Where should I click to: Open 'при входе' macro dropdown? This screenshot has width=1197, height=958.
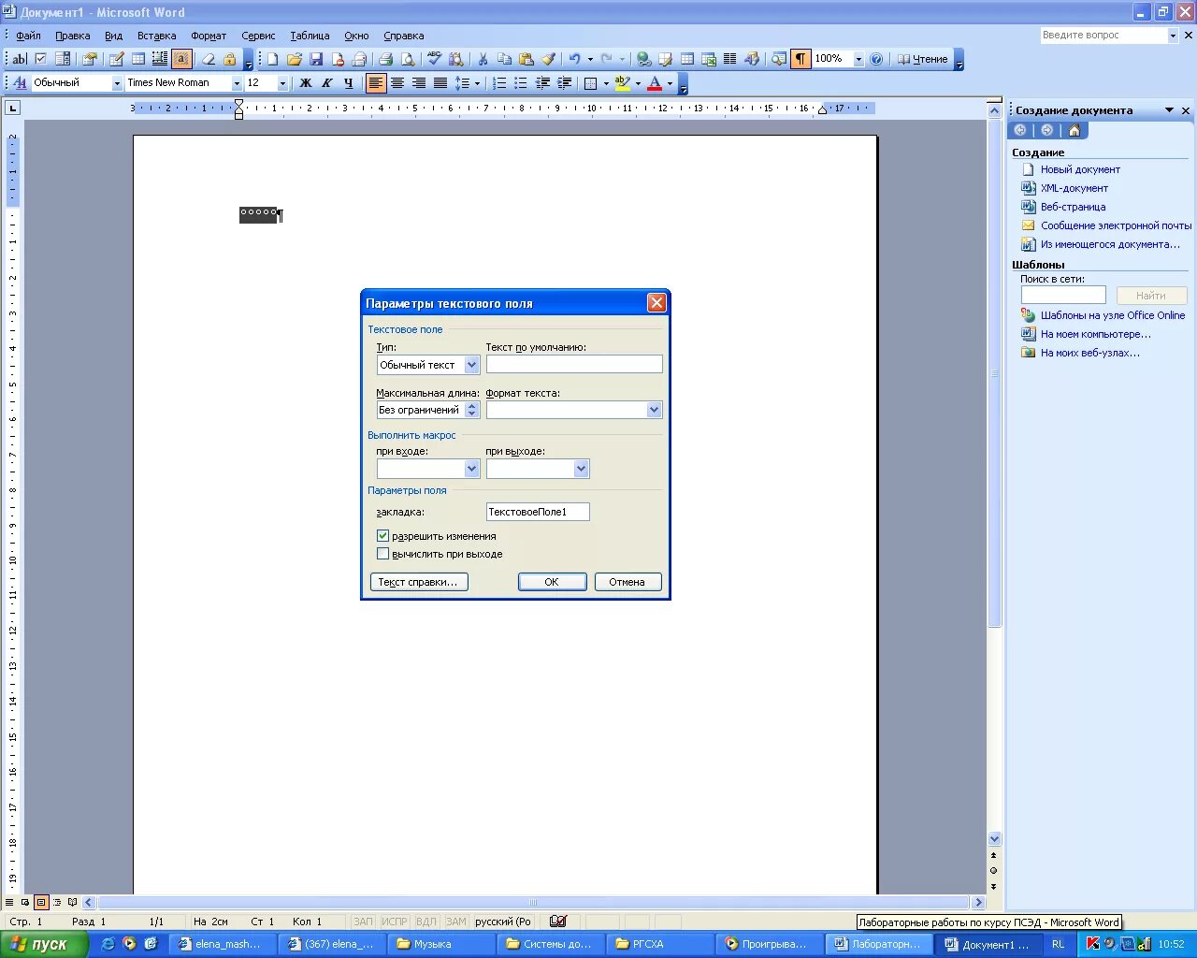[471, 469]
